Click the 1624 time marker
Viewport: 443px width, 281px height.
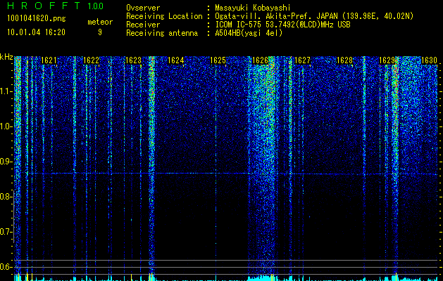point(176,60)
